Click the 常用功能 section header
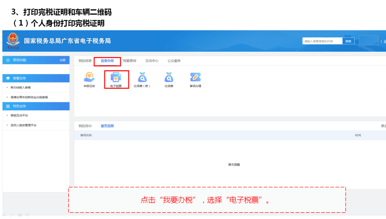 pyautogui.click(x=36, y=60)
